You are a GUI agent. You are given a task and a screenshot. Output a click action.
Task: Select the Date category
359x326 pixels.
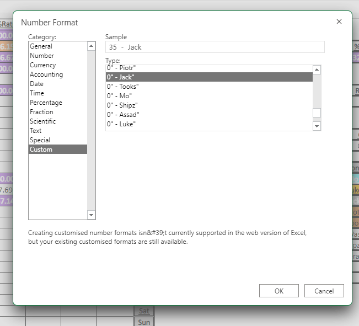coord(58,84)
